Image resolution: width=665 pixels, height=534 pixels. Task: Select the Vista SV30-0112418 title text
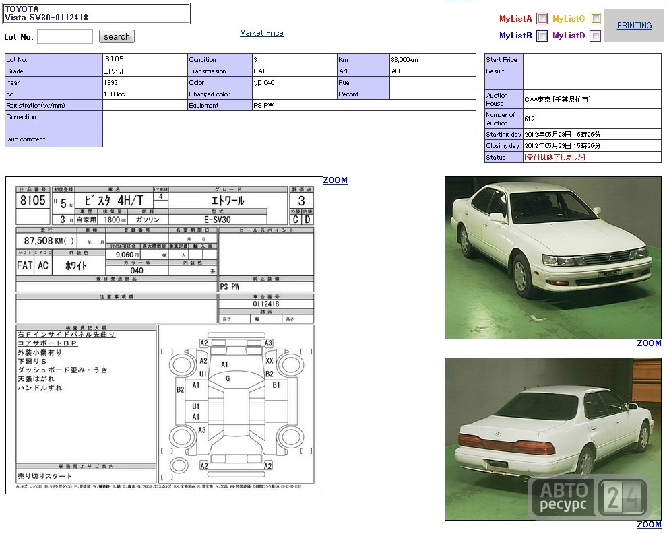[x=46, y=18]
